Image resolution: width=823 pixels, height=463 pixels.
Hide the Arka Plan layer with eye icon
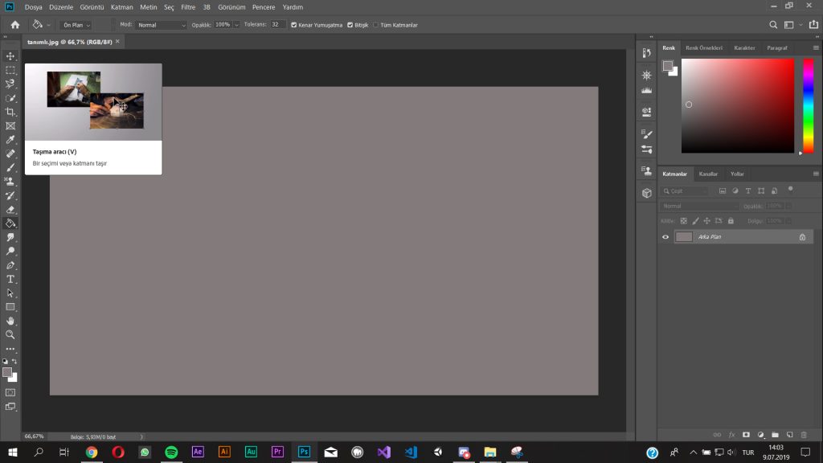[x=665, y=237]
